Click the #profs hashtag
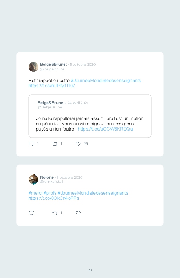 50,193
